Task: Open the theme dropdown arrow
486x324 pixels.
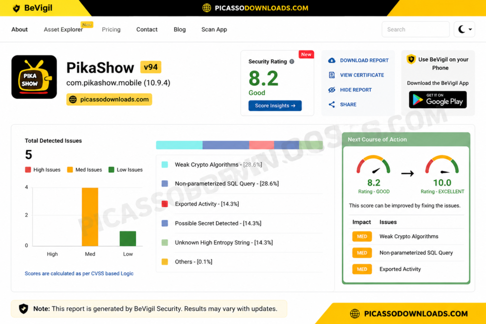Action: pos(470,29)
